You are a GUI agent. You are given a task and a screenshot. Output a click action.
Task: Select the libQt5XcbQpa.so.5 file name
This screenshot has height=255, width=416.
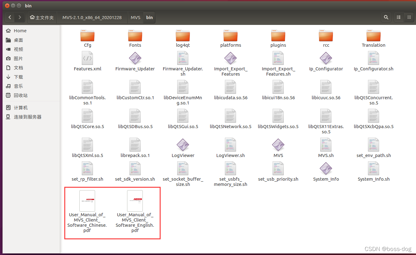click(x=374, y=127)
